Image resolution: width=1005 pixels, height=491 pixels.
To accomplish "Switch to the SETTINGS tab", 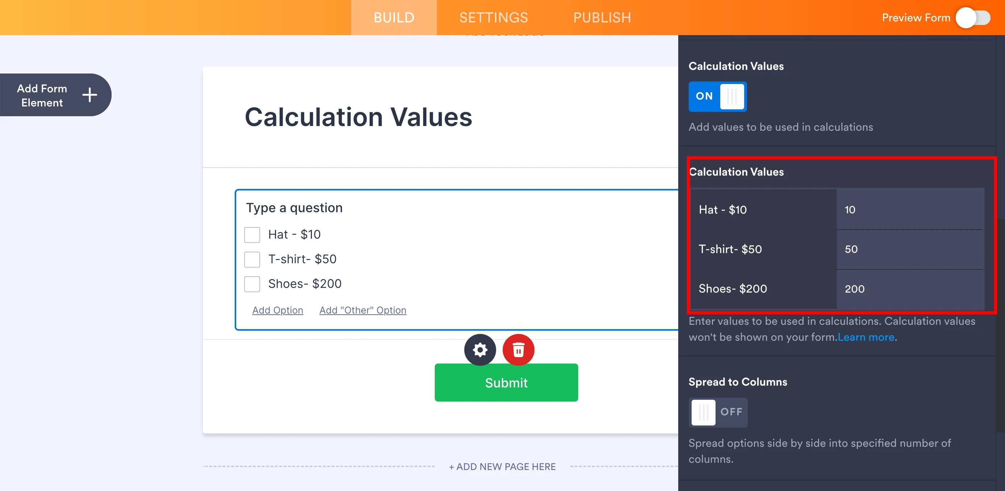I will pyautogui.click(x=493, y=17).
